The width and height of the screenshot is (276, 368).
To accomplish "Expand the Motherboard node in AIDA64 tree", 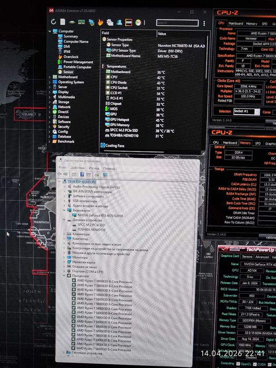I will tap(50, 77).
